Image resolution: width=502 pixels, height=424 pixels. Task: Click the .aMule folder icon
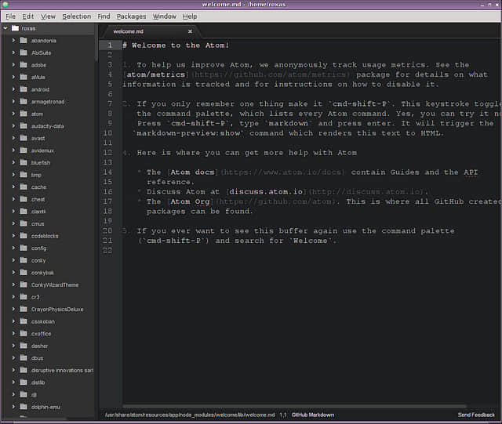tap(24, 77)
